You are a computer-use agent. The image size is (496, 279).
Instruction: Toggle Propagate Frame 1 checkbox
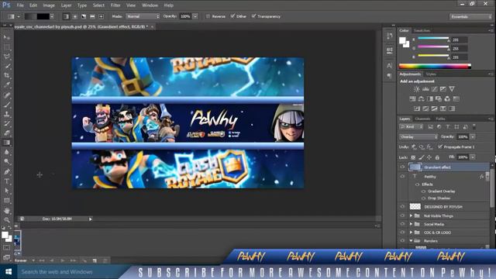click(440, 146)
